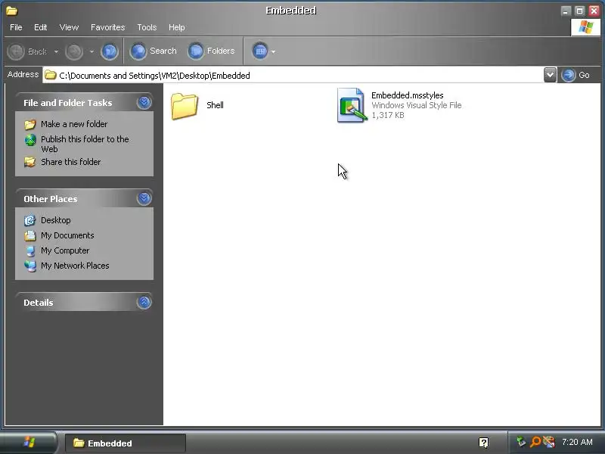This screenshot has width=605, height=454.
Task: Click the folder icon in address bar
Action: tap(50, 75)
